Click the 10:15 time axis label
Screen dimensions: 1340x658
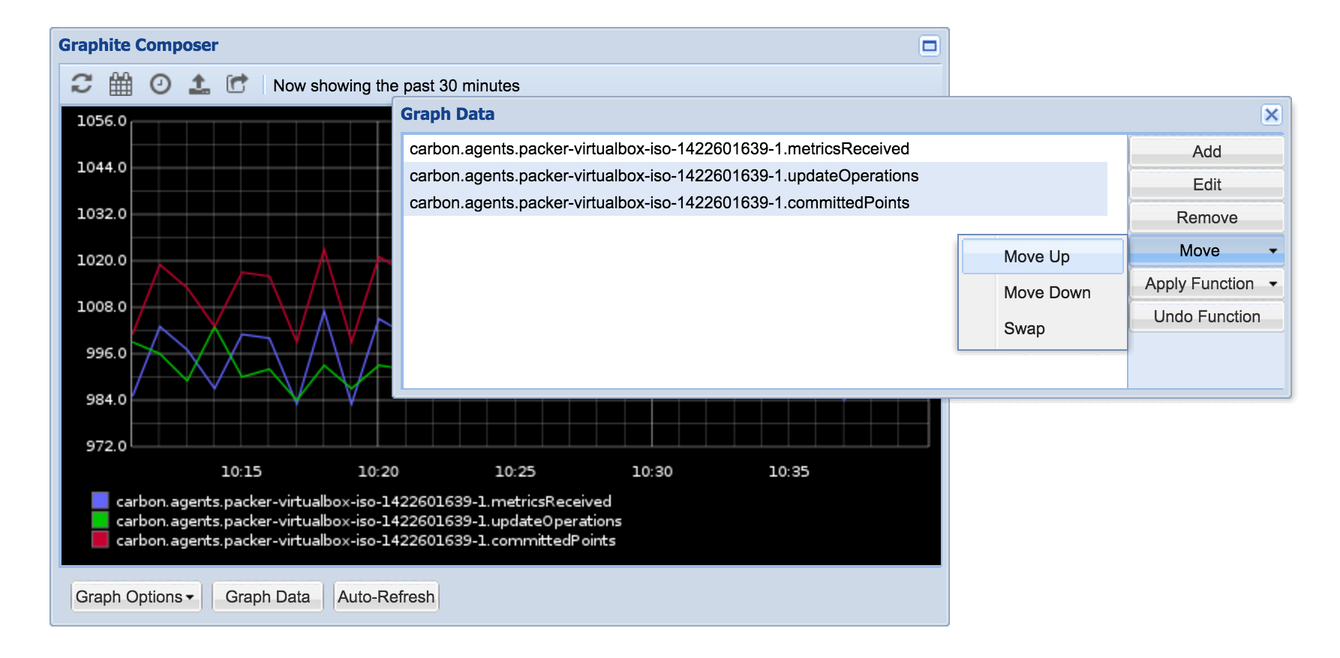pyautogui.click(x=241, y=471)
